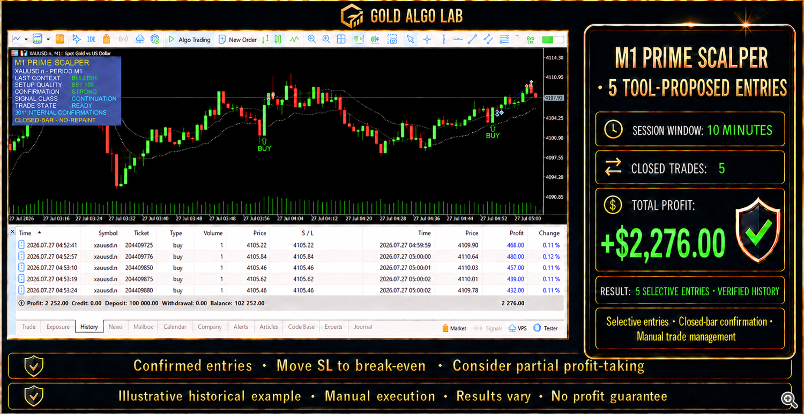Toggle the chart shift icon
This screenshot has width=804, height=414.
pyautogui.click(x=375, y=39)
